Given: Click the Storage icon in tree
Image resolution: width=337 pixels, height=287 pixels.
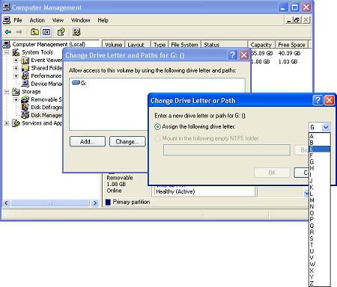Looking at the screenshot, I should 16,92.
